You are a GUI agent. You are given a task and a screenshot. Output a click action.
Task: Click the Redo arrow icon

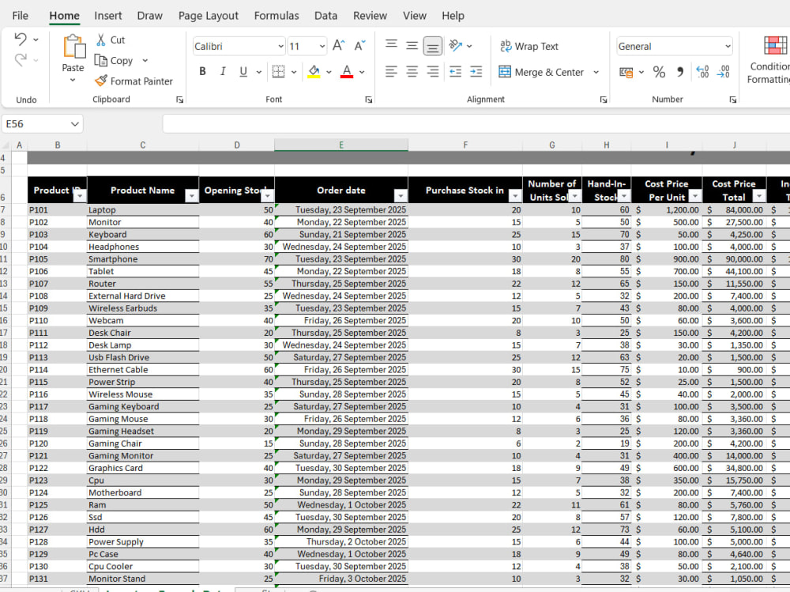coord(21,60)
